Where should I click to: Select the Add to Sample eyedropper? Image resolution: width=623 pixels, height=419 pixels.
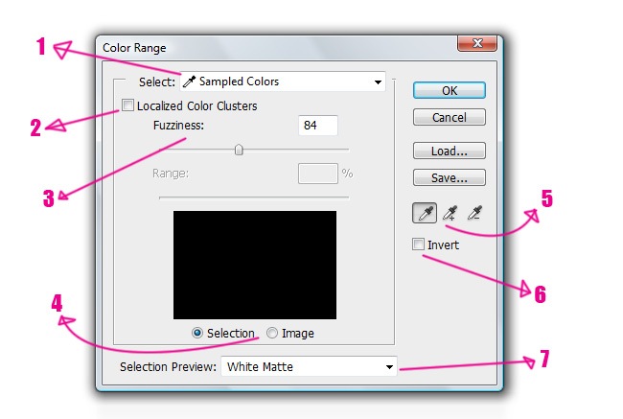click(450, 213)
